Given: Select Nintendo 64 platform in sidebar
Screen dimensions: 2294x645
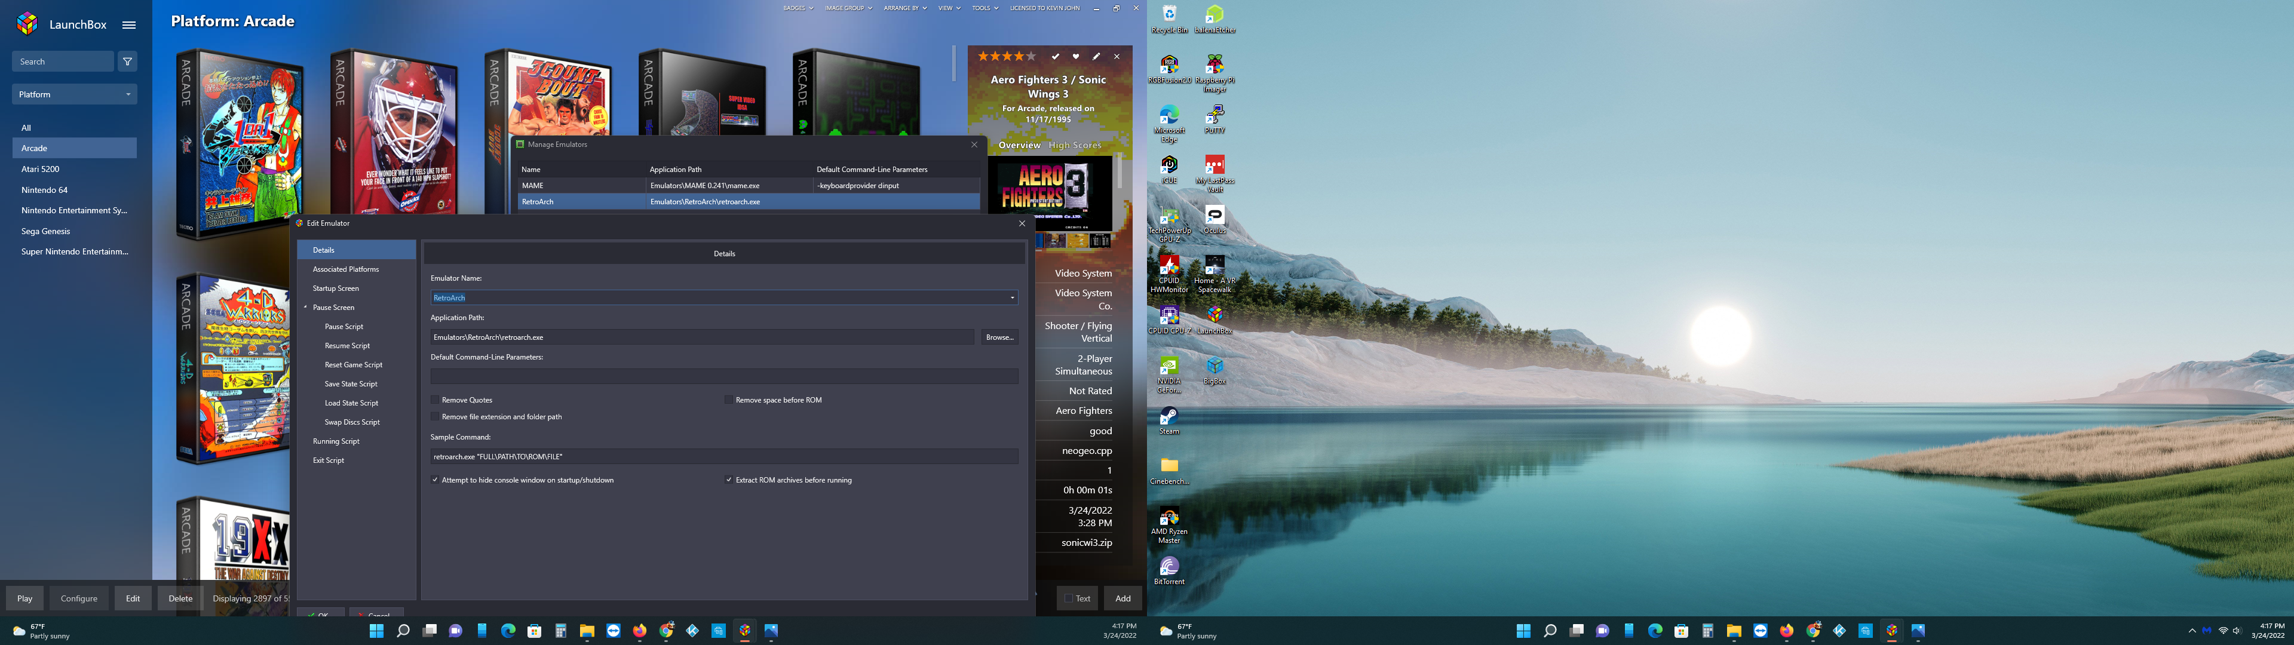Looking at the screenshot, I should (75, 190).
